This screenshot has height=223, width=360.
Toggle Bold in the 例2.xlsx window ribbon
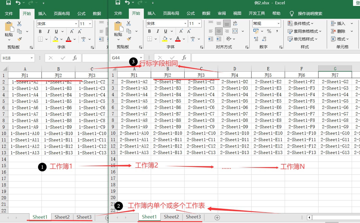coord(149,31)
